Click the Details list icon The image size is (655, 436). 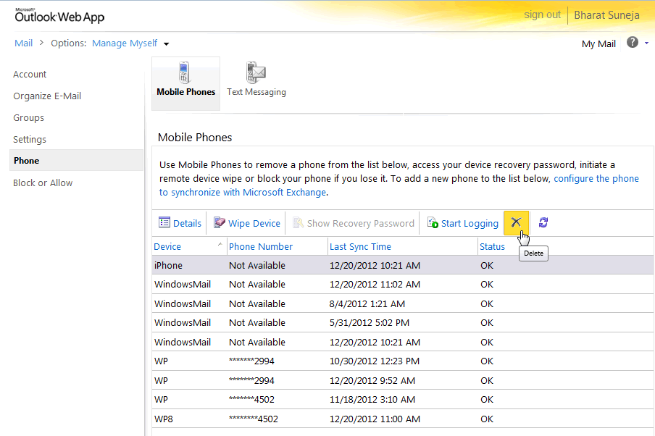[164, 222]
